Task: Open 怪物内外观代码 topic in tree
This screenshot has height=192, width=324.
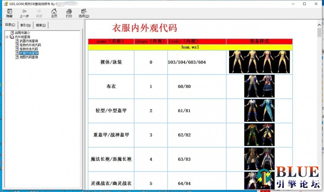Action: click(30, 45)
